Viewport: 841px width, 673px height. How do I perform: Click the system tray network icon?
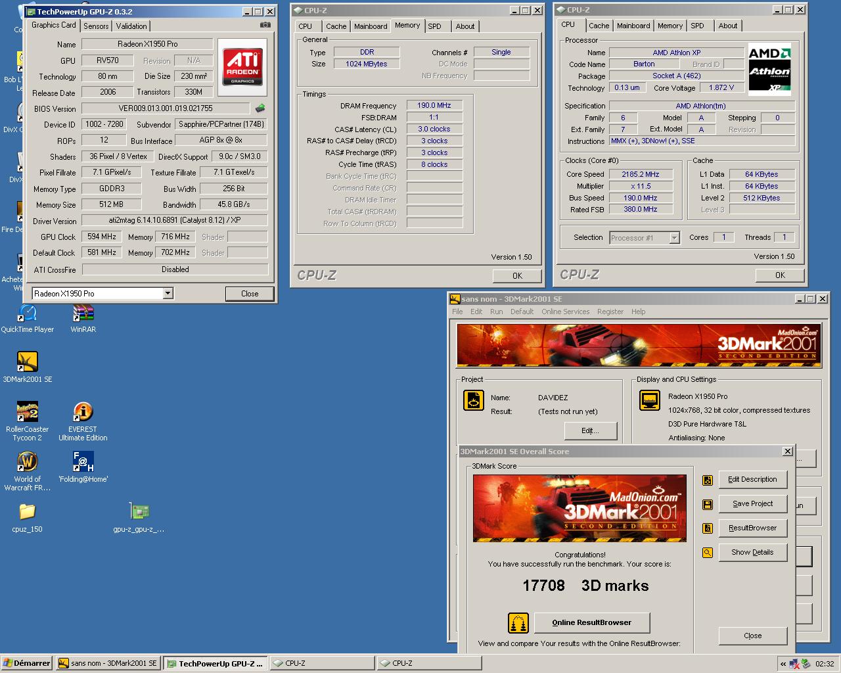[794, 664]
